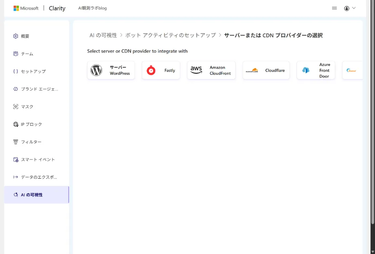Image resolution: width=375 pixels, height=254 pixels.
Task: Choose the Akamai provider card
Action: tap(354, 70)
